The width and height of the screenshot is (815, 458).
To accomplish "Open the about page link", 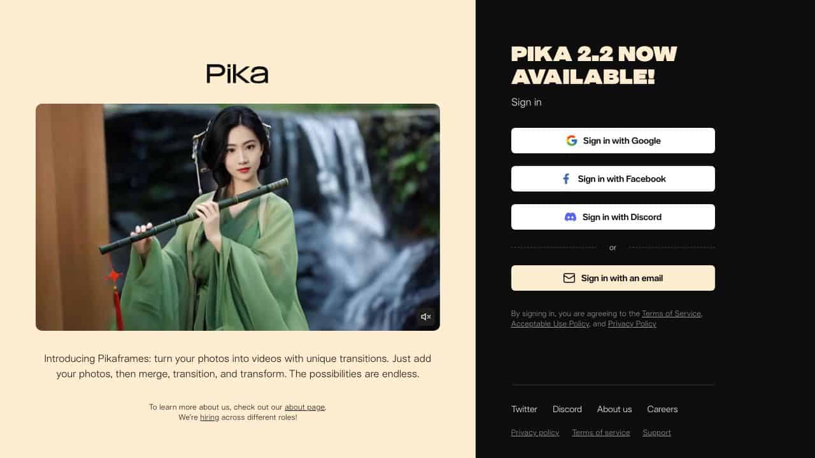I will (x=304, y=407).
